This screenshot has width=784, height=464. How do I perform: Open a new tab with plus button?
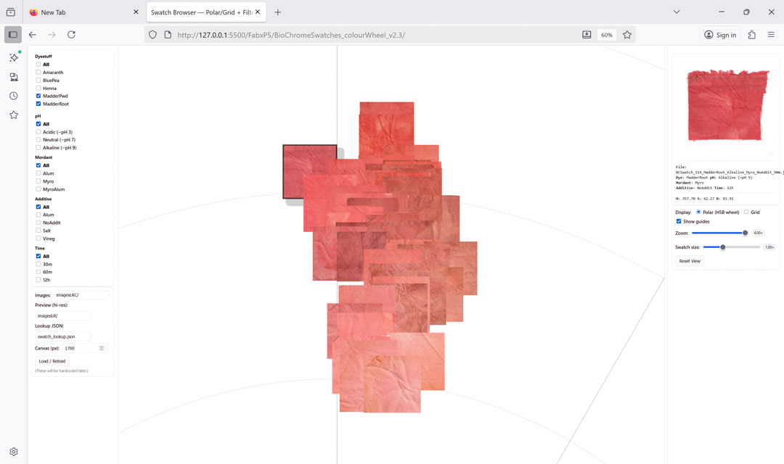point(278,12)
